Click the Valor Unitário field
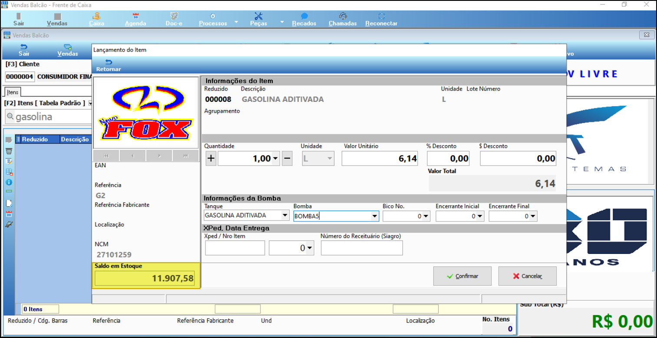 (x=380, y=159)
